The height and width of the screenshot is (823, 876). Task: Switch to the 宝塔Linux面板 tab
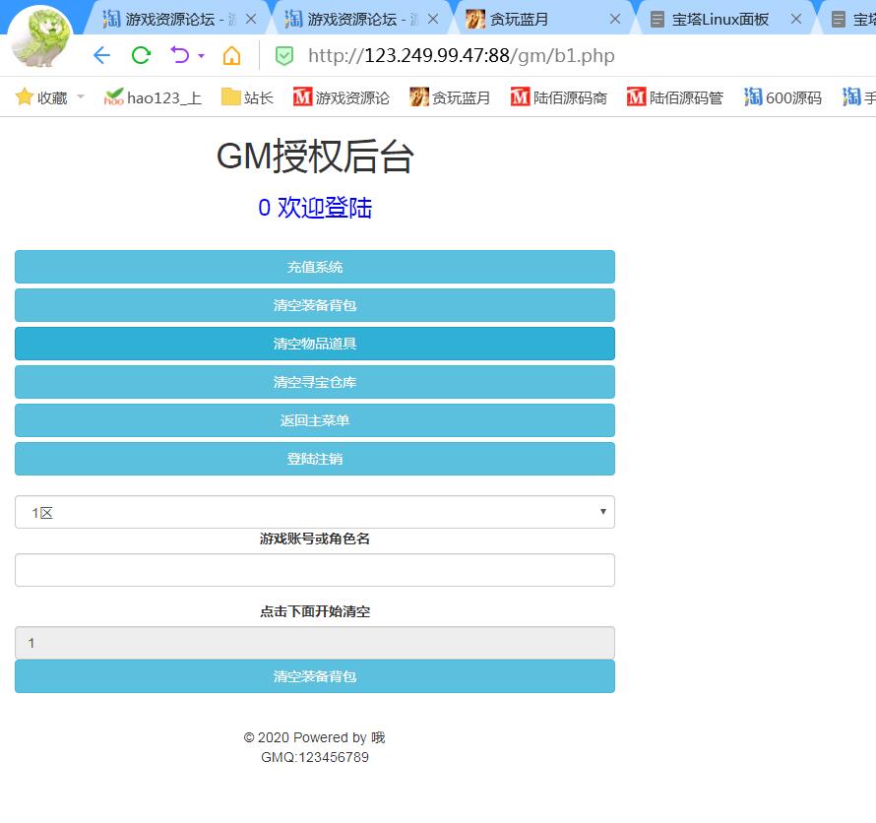(x=719, y=19)
